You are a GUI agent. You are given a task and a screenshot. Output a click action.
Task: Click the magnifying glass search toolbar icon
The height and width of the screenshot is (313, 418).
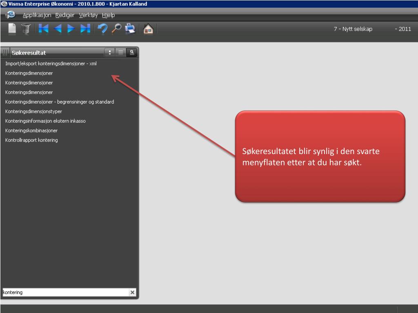(x=116, y=29)
